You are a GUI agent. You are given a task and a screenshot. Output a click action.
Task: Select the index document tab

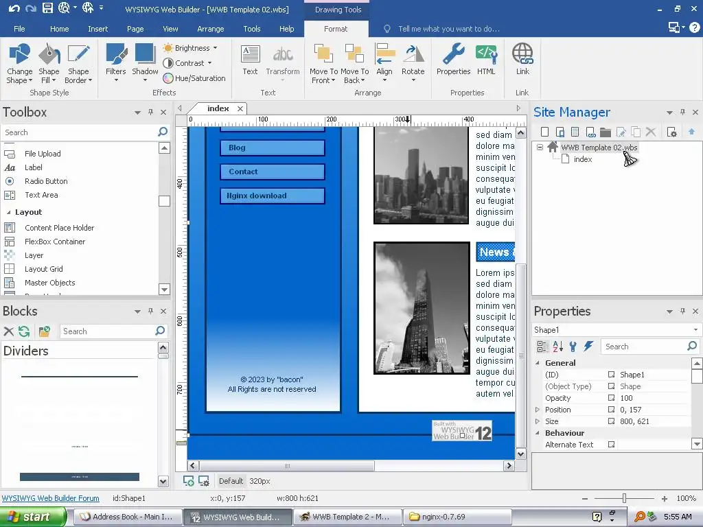click(218, 108)
